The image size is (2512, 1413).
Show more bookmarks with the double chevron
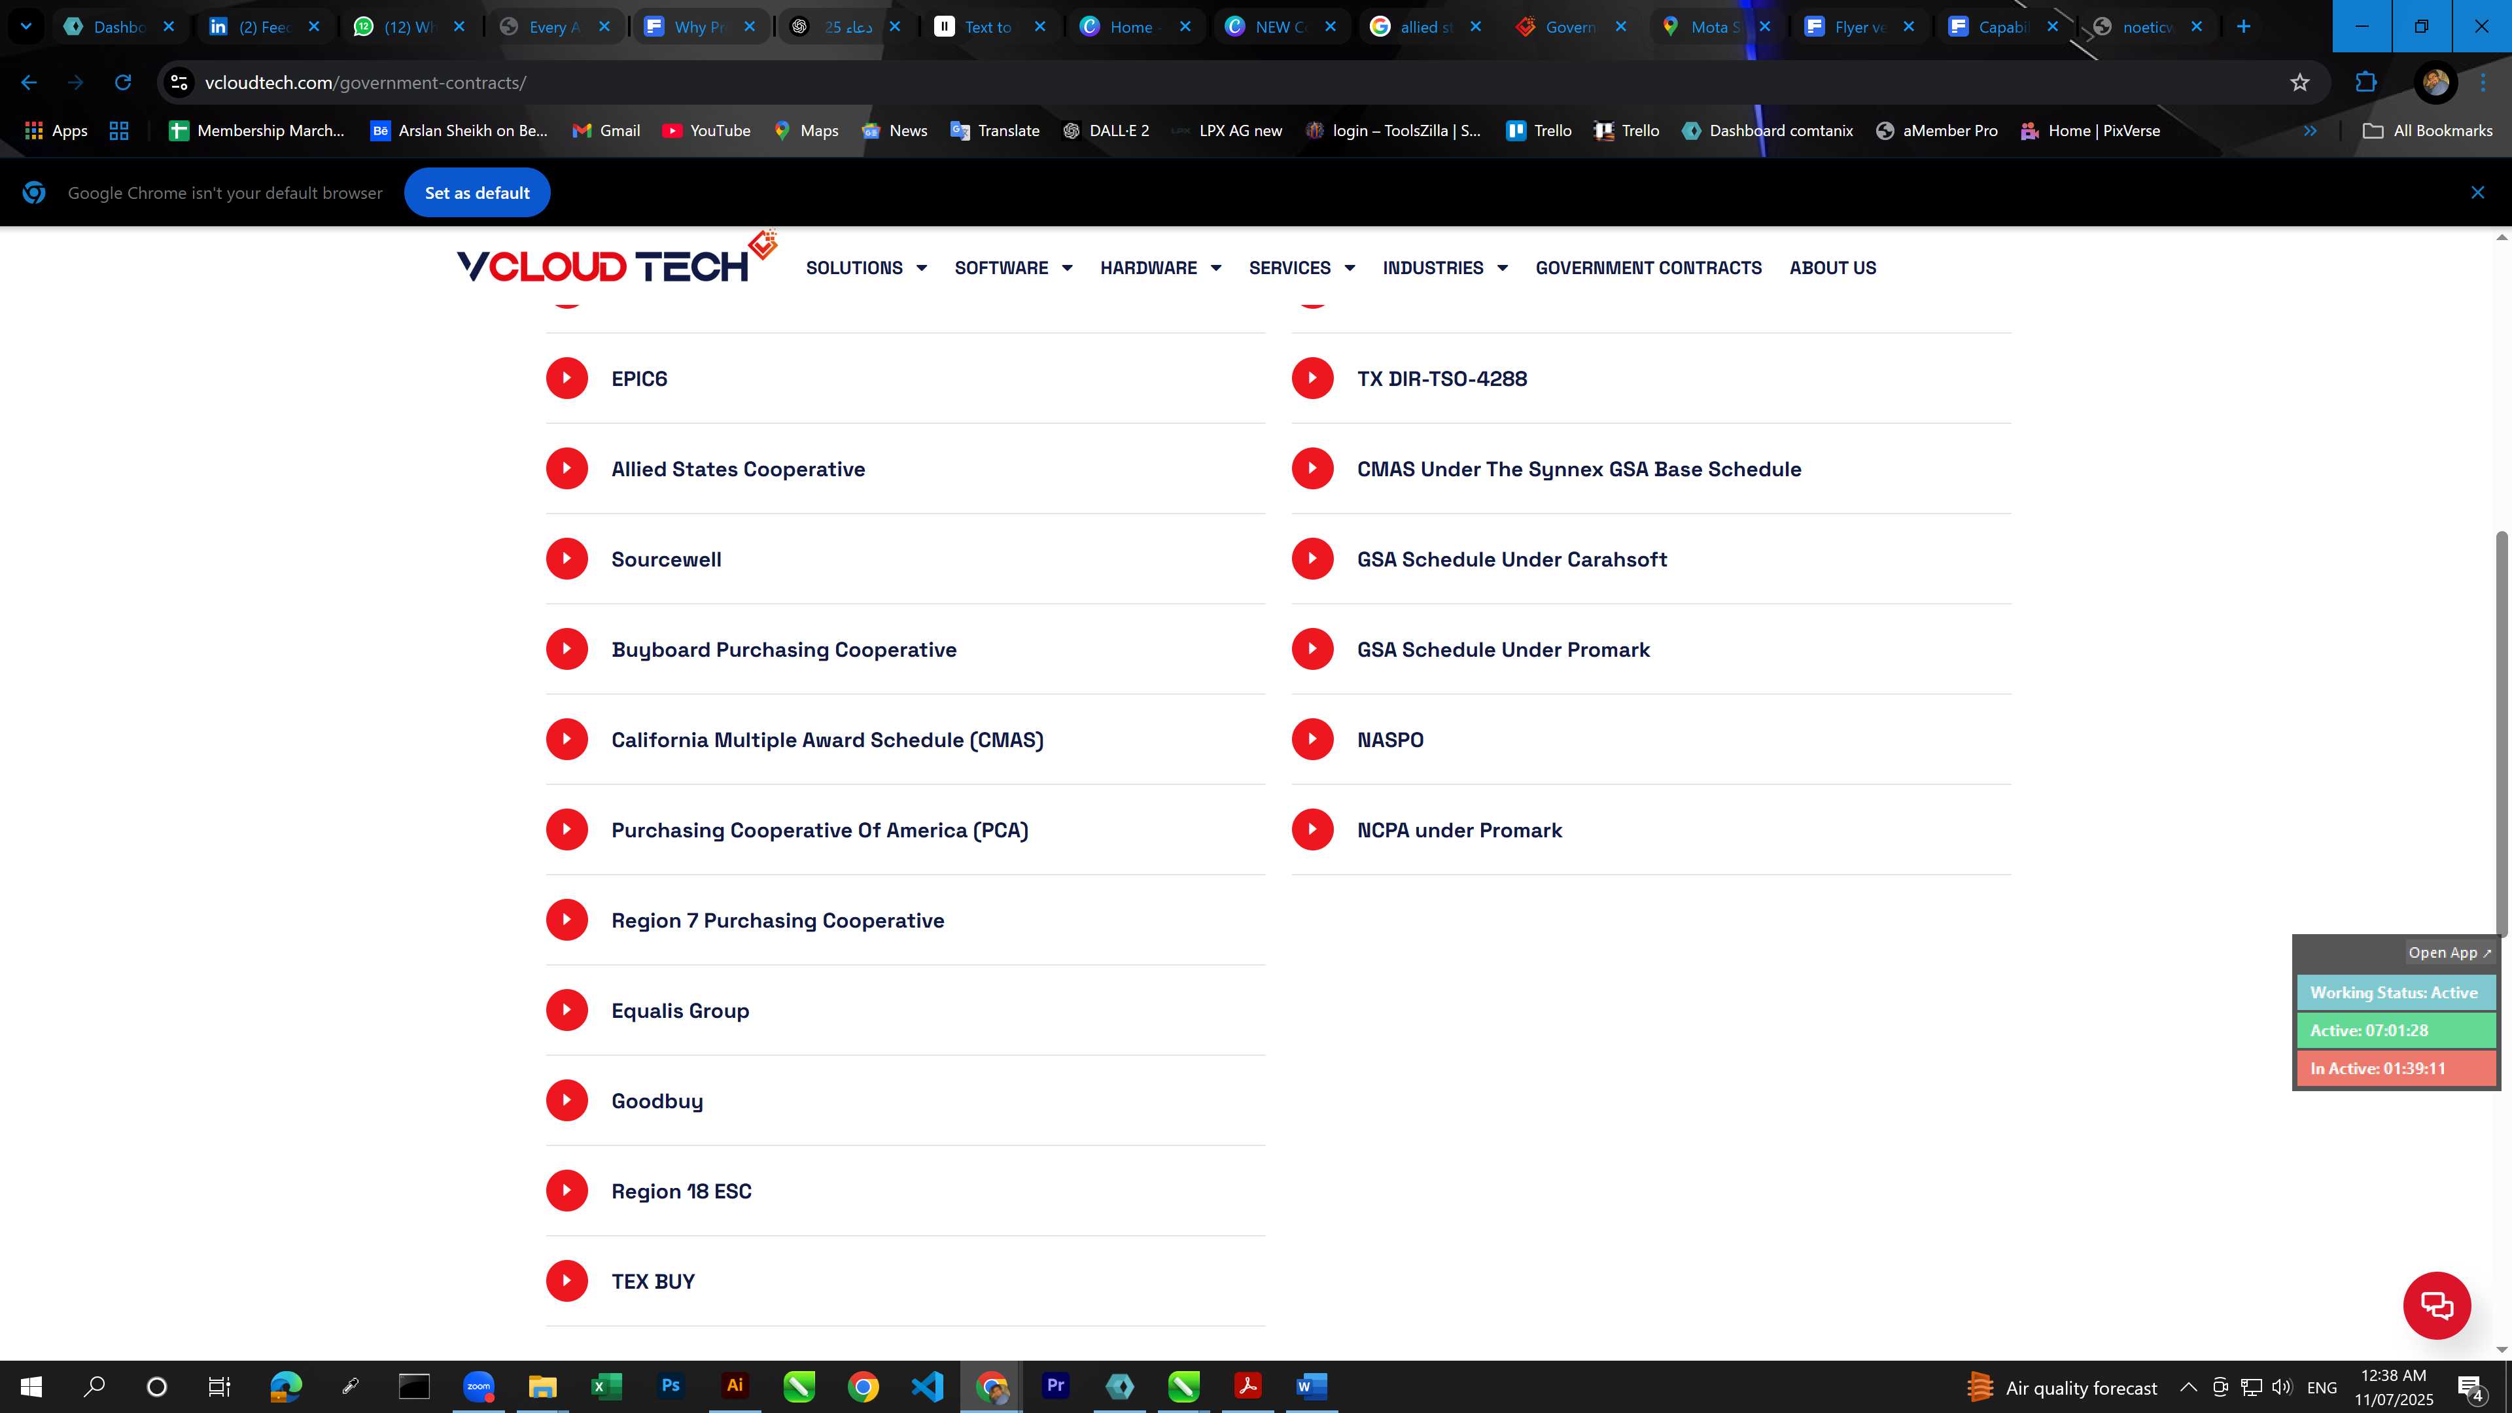pyautogui.click(x=2309, y=131)
